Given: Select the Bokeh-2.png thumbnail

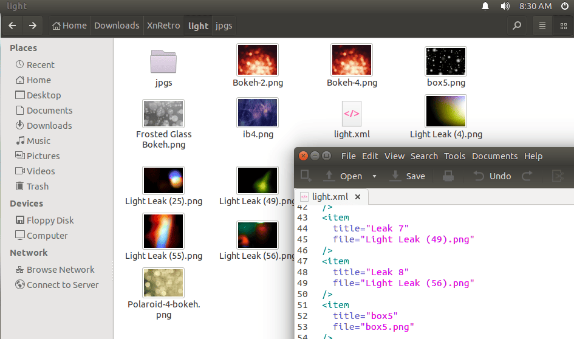Looking at the screenshot, I should point(258,60).
